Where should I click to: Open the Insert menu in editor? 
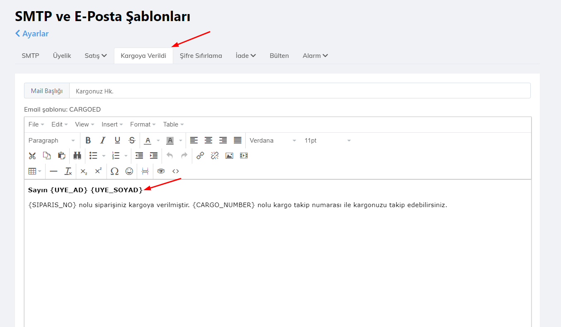[x=112, y=124]
